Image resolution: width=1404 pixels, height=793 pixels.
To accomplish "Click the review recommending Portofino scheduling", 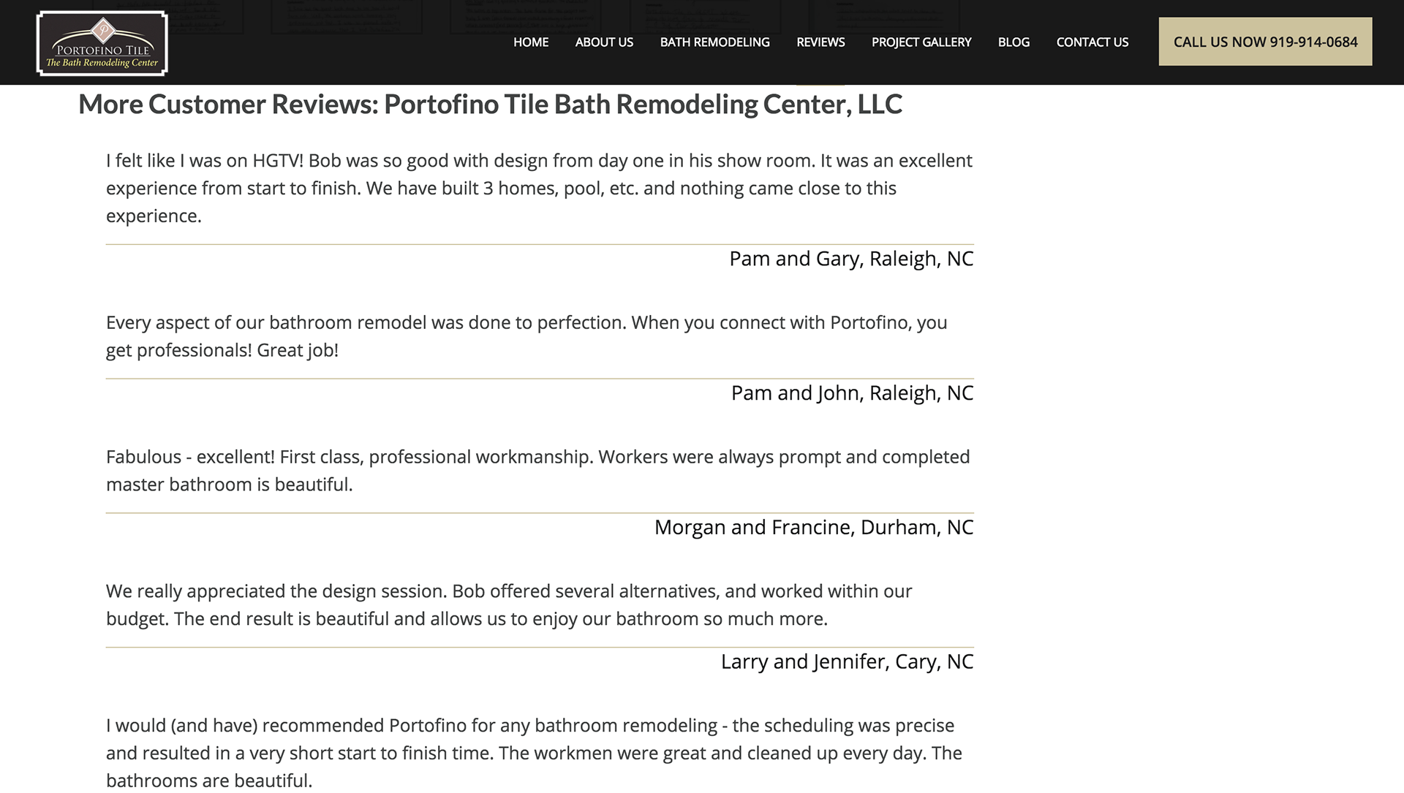I will 534,753.
